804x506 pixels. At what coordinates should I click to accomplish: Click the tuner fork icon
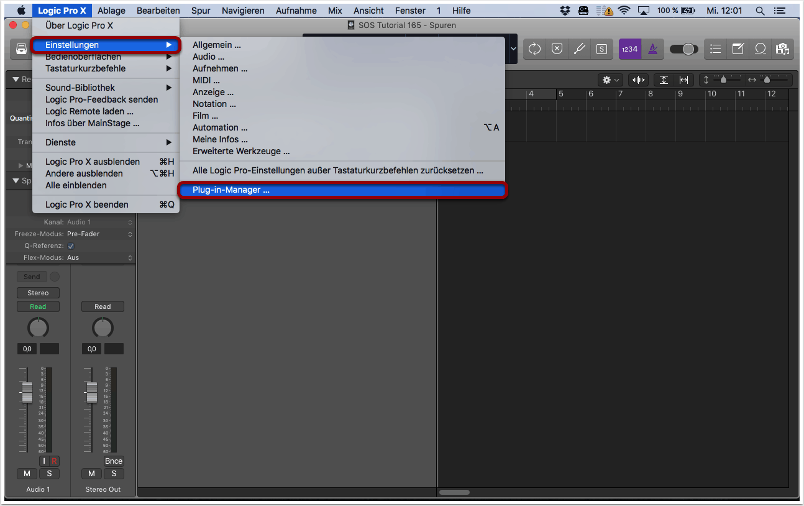579,49
